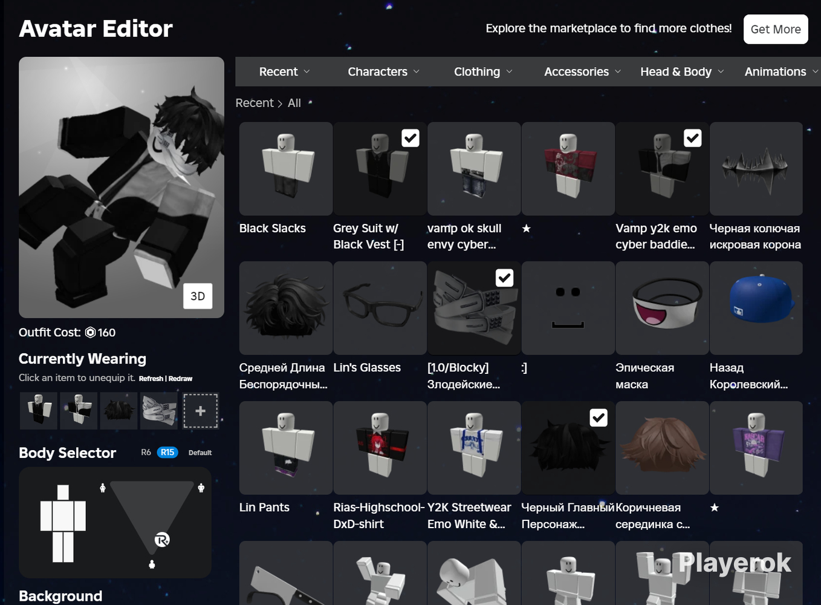Click the "Avatar Editor" title

click(96, 28)
